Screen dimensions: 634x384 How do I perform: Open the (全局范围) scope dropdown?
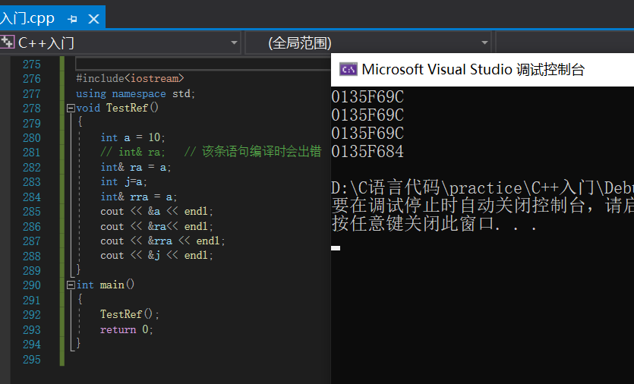point(484,42)
